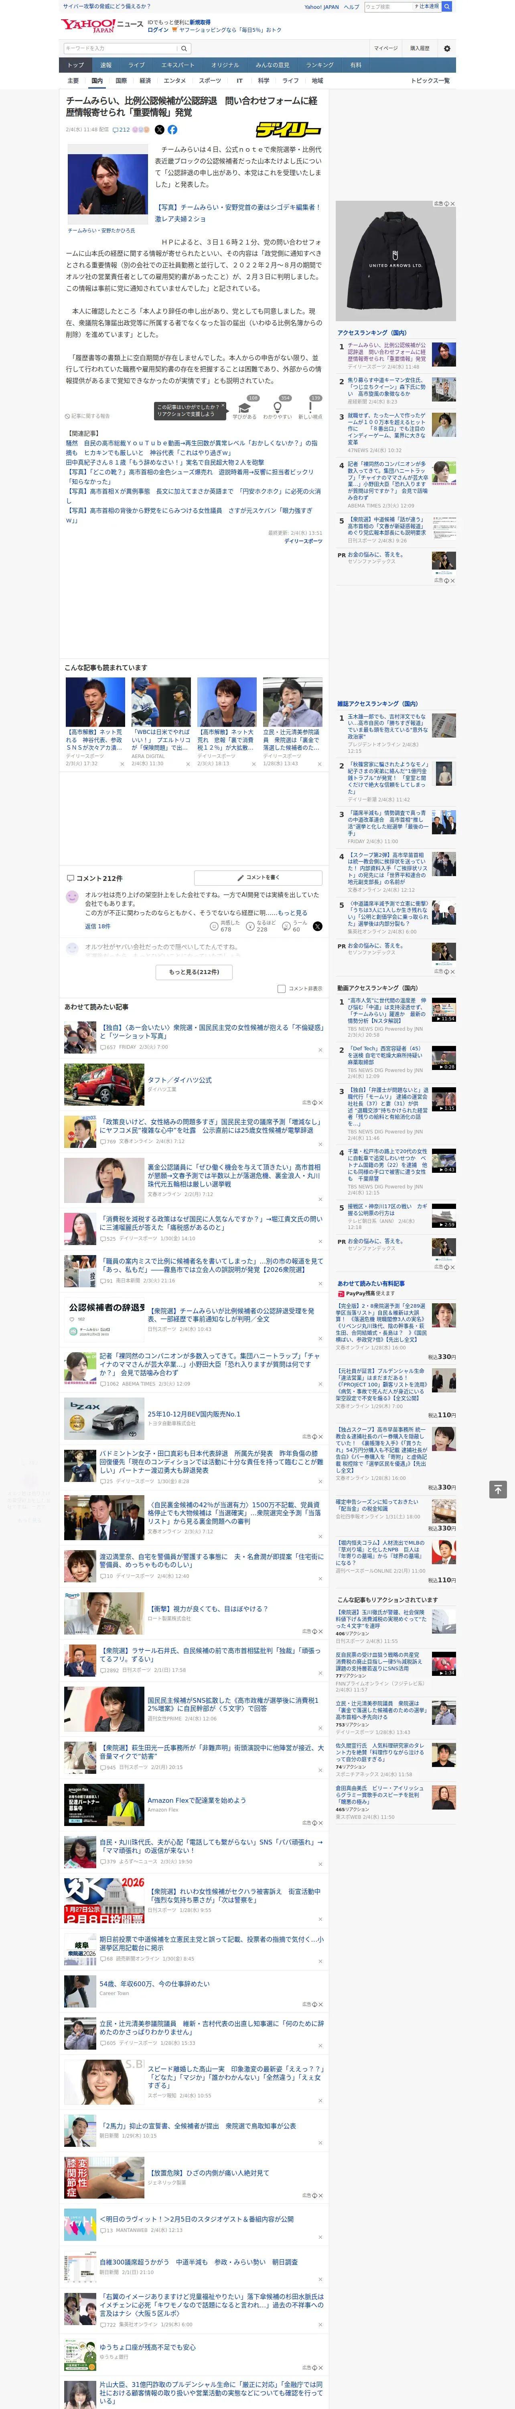The image size is (515, 2409).
Task: Click the 記事に関する報告 report icon
Action: (x=87, y=416)
